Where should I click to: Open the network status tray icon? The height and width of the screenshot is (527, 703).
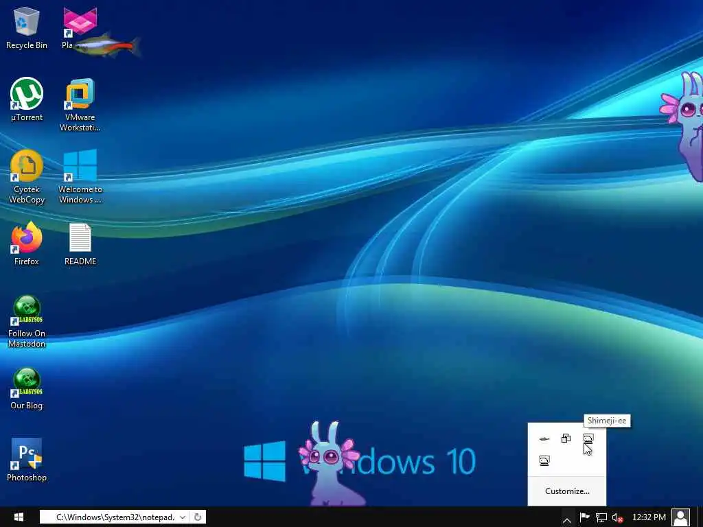[601, 517]
